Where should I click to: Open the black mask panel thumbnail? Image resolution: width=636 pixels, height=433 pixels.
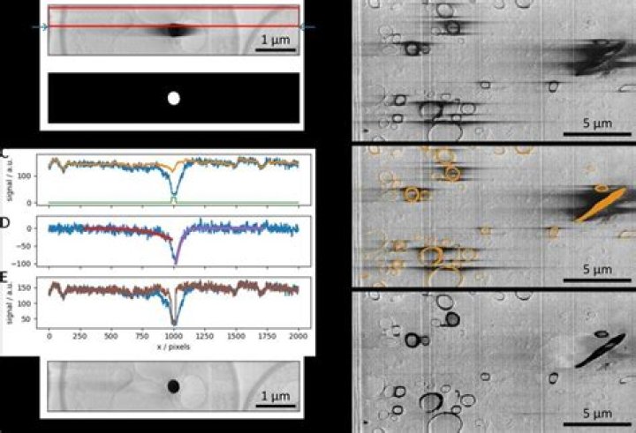pyautogui.click(x=174, y=98)
